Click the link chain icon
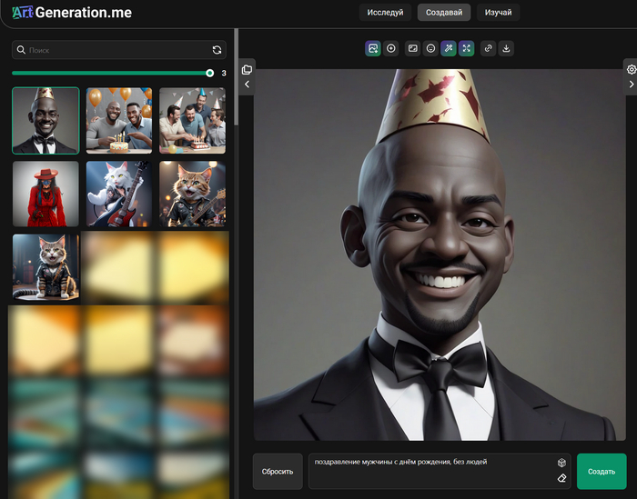 tap(489, 48)
